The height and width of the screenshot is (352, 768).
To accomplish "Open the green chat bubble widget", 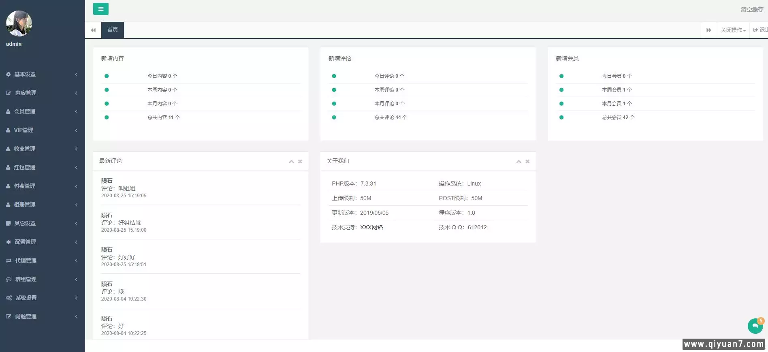I will (x=755, y=326).
